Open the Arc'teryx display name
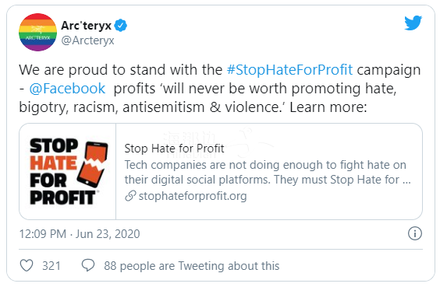This screenshot has height=287, width=440. tap(86, 26)
